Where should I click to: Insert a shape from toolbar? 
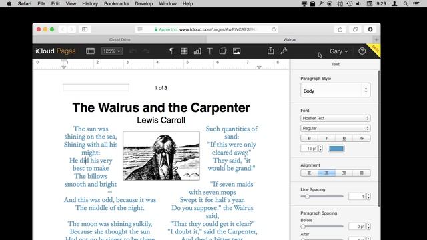222,51
